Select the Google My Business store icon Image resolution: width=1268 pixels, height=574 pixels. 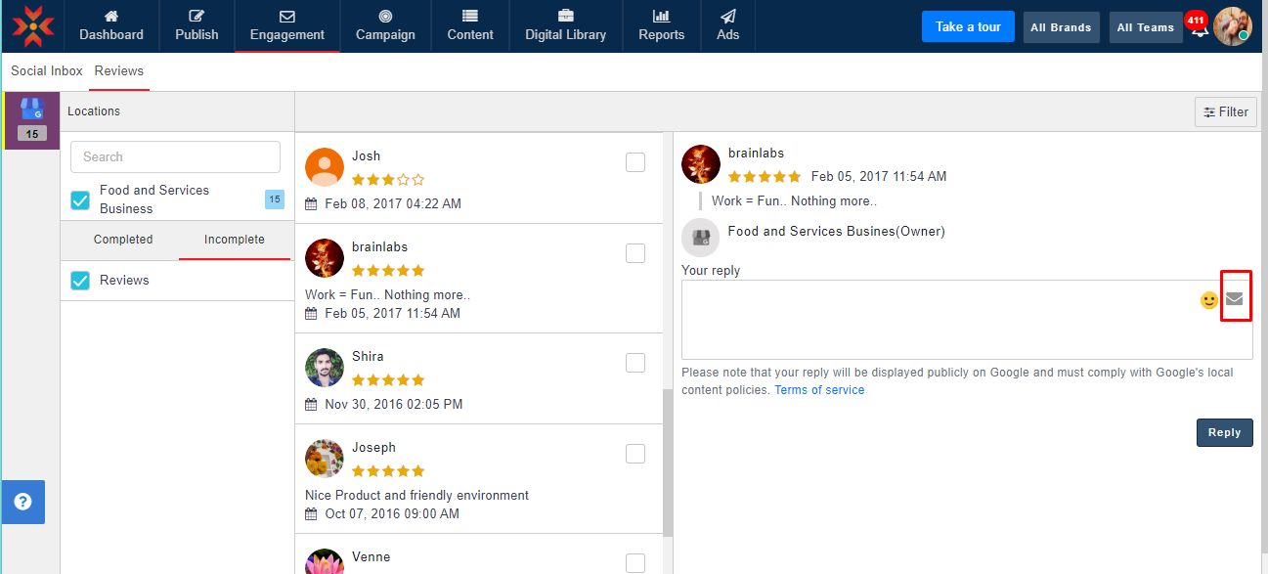tap(32, 109)
